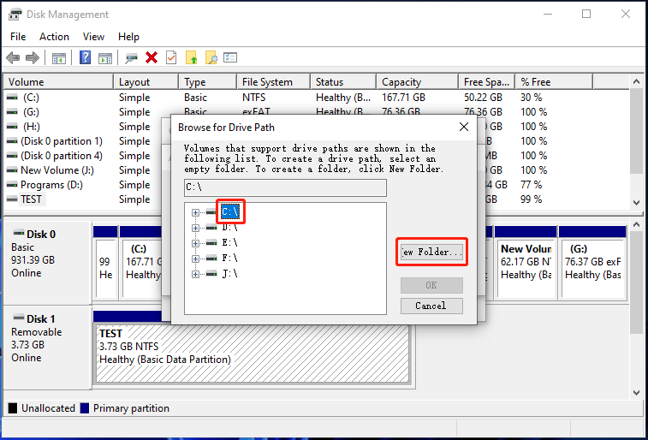The width and height of the screenshot is (648, 440).
Task: Click the Disk 0 label panel
Action: tap(47, 262)
